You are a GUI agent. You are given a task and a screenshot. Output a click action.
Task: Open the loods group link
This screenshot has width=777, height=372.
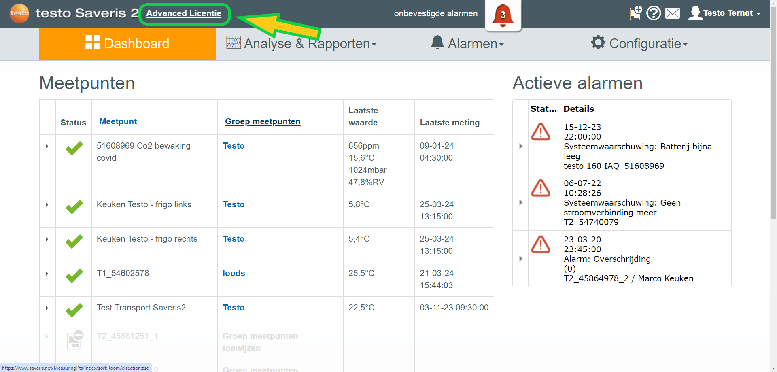point(234,273)
